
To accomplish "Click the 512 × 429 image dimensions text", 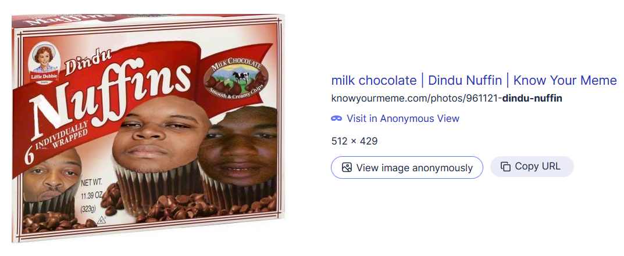I will (354, 141).
